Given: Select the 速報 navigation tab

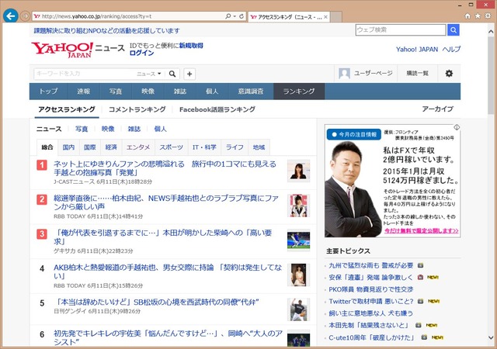Looking at the screenshot, I should pyautogui.click(x=84, y=92).
